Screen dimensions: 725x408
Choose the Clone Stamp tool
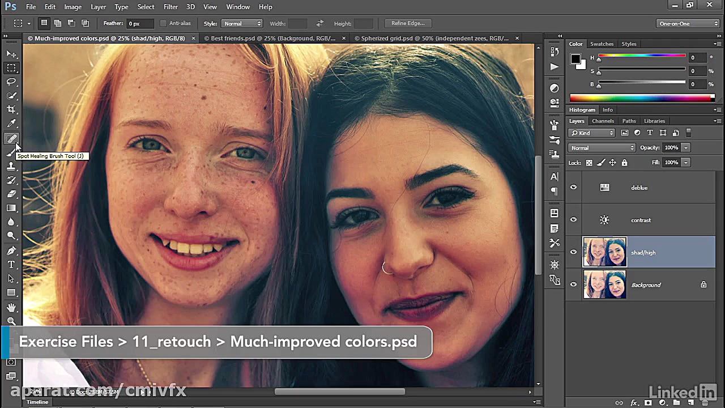[11, 166]
